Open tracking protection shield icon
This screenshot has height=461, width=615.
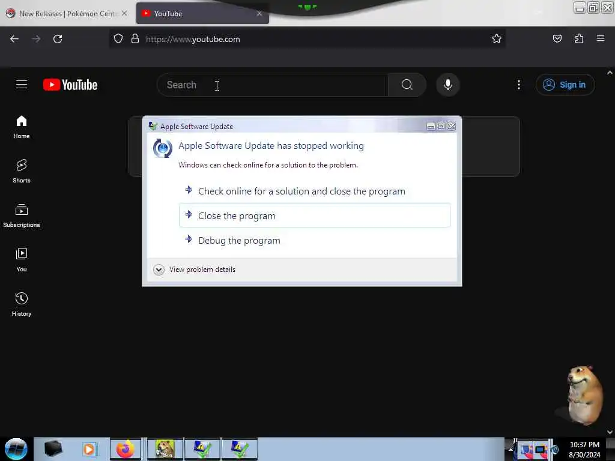118,39
